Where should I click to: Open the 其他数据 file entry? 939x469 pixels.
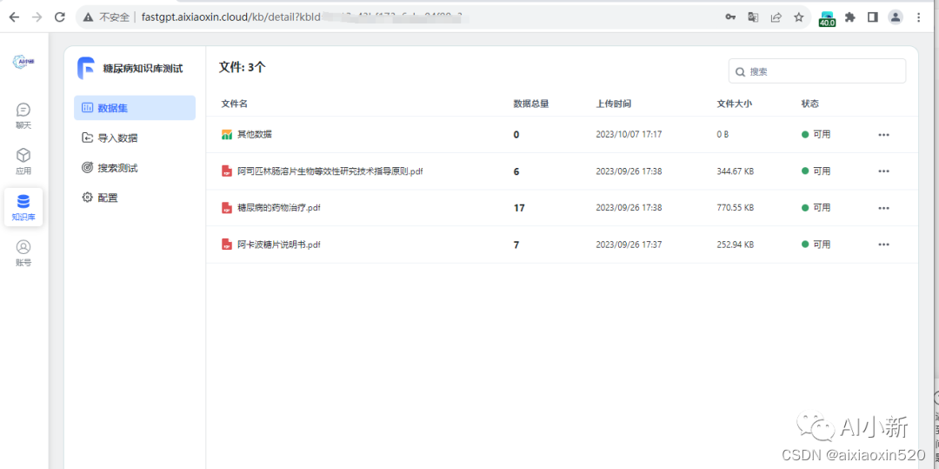pos(255,135)
